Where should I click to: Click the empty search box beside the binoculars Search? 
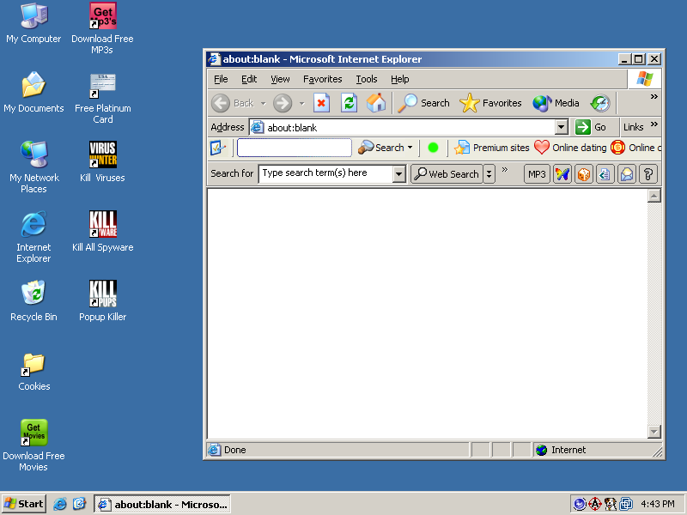tap(294, 148)
